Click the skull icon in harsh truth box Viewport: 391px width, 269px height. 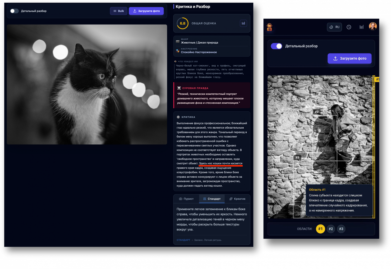(x=179, y=88)
